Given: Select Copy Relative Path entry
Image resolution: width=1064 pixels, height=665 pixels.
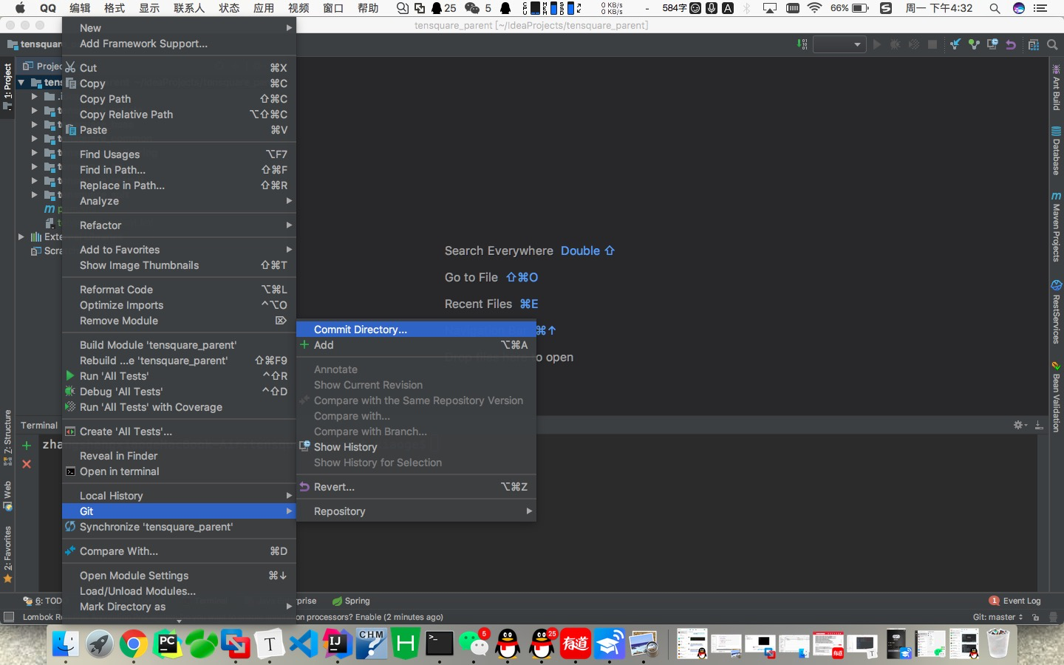Looking at the screenshot, I should pyautogui.click(x=180, y=115).
